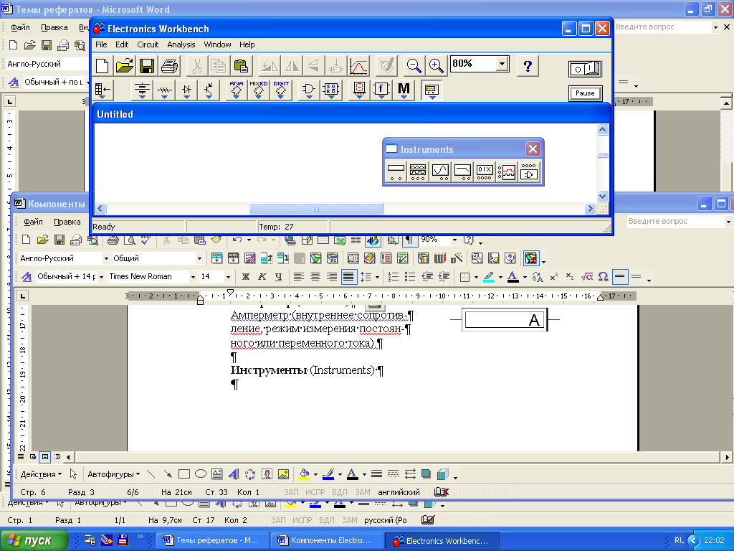Toggle subscript x₂ formatting
This screenshot has width=734, height=551.
click(570, 276)
